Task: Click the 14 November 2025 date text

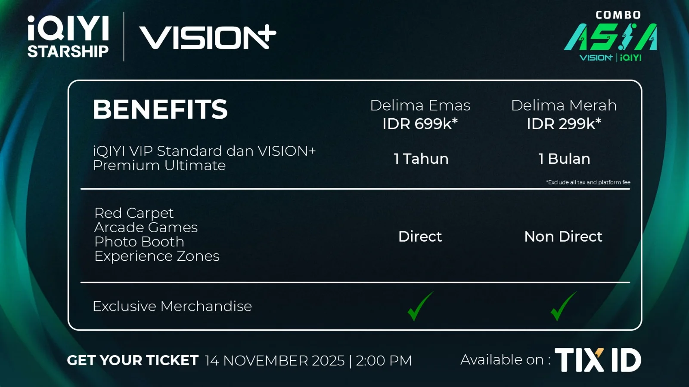Action: click(x=275, y=360)
